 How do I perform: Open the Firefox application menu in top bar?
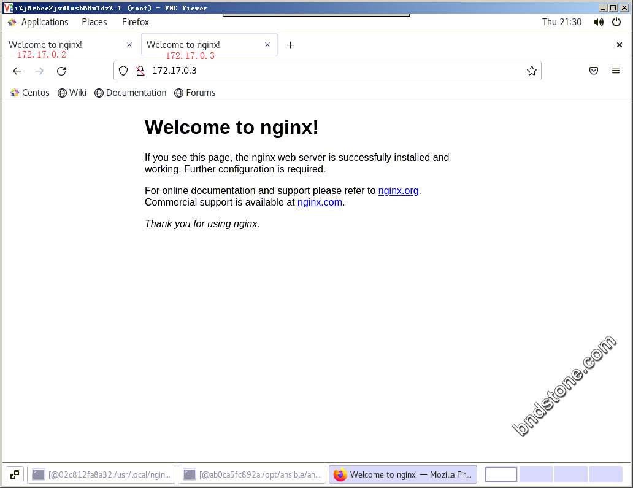pyautogui.click(x=136, y=22)
